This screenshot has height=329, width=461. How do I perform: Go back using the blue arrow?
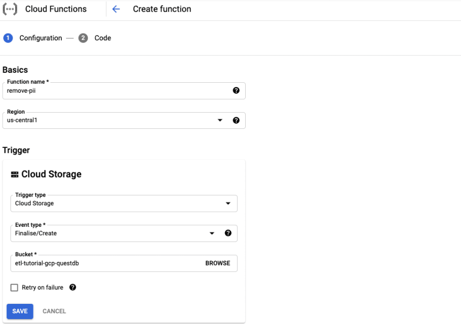pos(116,9)
